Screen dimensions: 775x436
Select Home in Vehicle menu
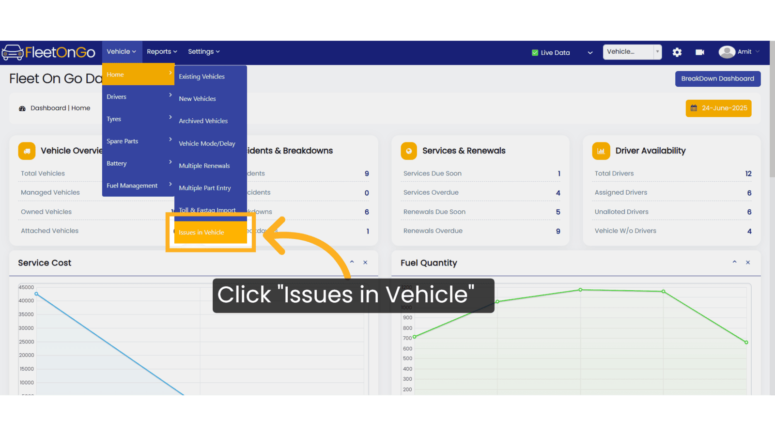[x=138, y=75]
